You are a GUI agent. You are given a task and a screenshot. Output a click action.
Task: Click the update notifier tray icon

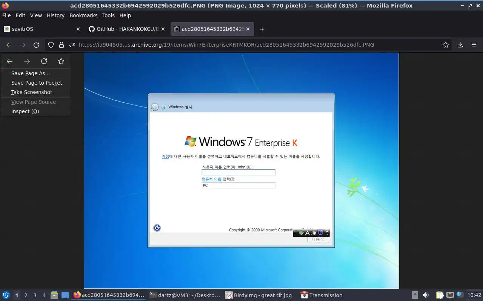point(460,295)
